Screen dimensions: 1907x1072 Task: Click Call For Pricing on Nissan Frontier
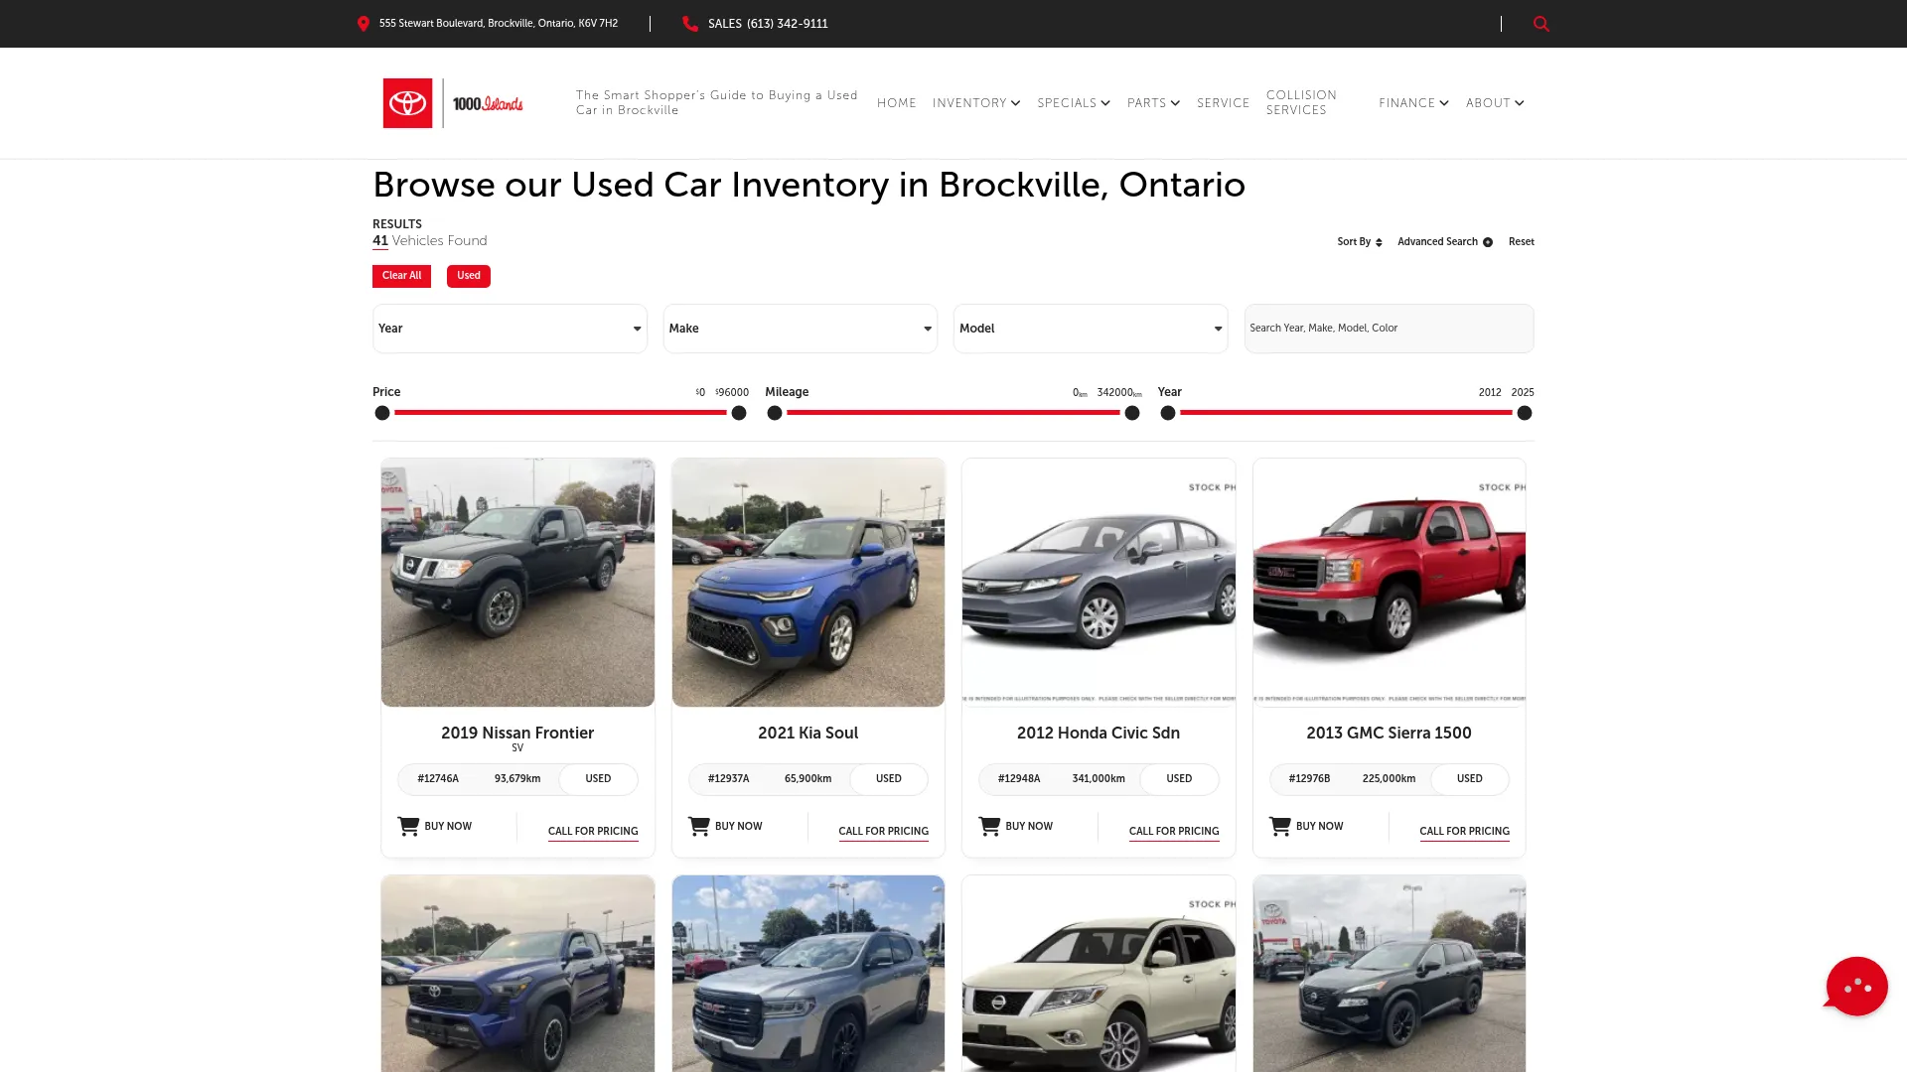593,832
